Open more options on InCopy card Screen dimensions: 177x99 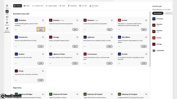click(x=16, y=80)
